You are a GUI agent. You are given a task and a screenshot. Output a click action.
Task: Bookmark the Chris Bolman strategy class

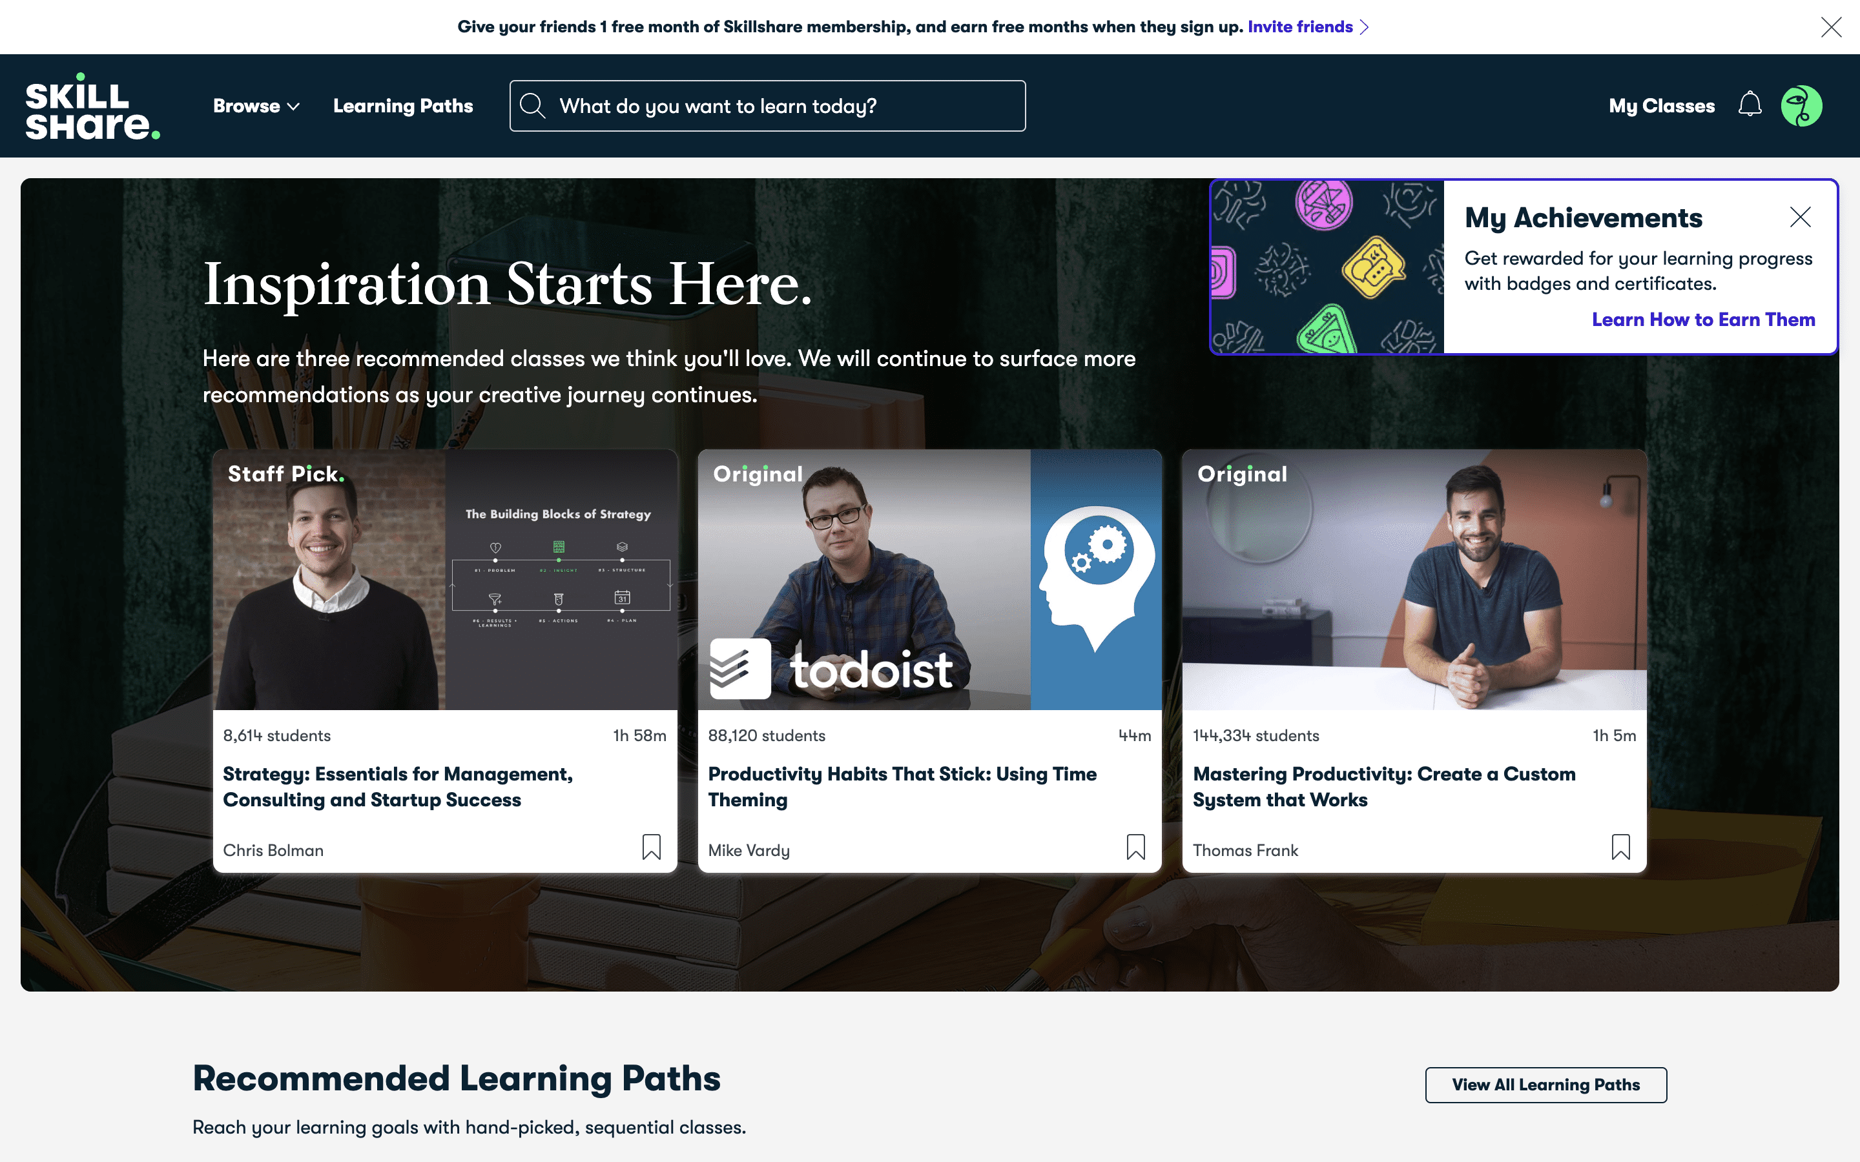click(x=651, y=847)
